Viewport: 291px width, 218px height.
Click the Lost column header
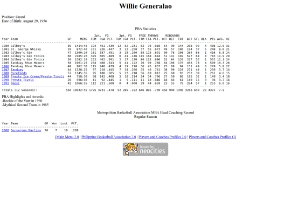pyautogui.click(x=64, y=123)
